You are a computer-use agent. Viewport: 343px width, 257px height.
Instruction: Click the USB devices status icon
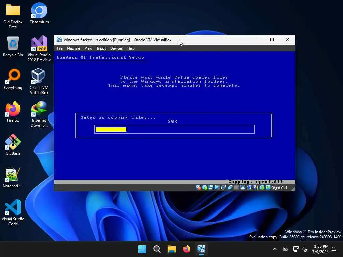pos(230,187)
